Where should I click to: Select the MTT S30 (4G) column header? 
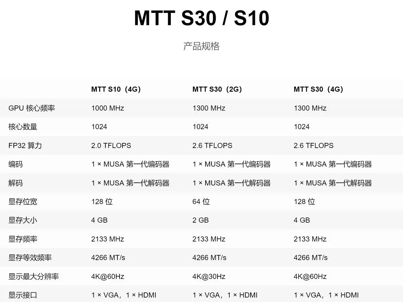tap(318, 89)
